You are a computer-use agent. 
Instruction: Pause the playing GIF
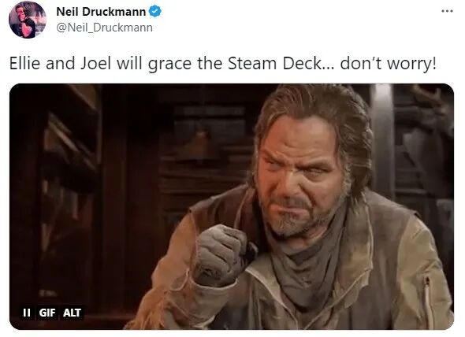(x=27, y=313)
